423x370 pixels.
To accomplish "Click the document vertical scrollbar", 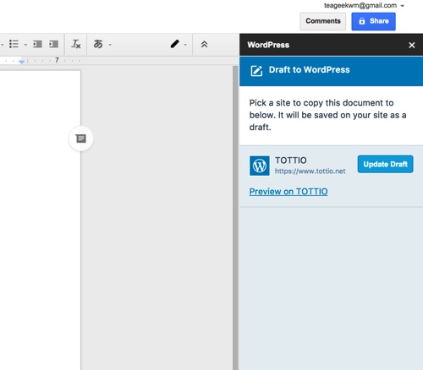I will (235, 218).
